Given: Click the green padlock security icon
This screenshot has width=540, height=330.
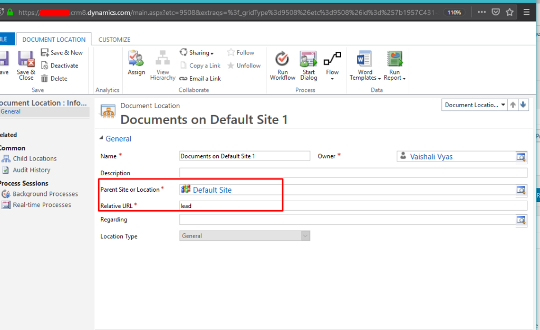Looking at the screenshot, I should tap(10, 13).
